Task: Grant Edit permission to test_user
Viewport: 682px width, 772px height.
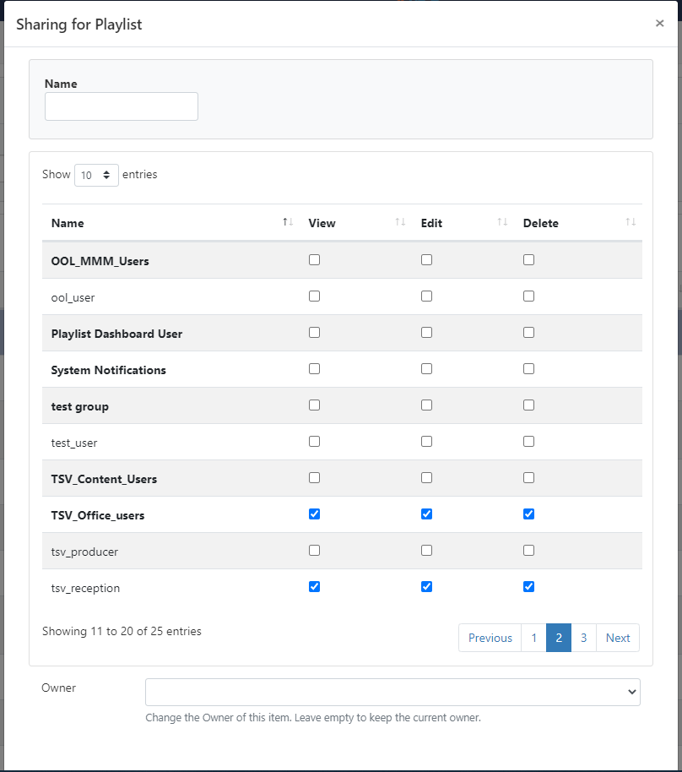Action: [x=426, y=442]
